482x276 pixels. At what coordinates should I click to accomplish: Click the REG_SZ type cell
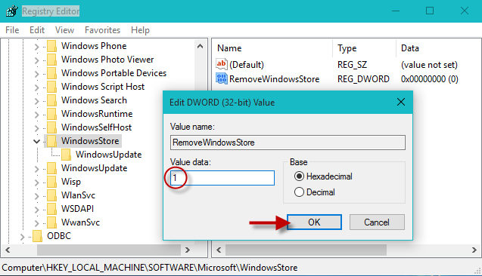pyautogui.click(x=352, y=65)
